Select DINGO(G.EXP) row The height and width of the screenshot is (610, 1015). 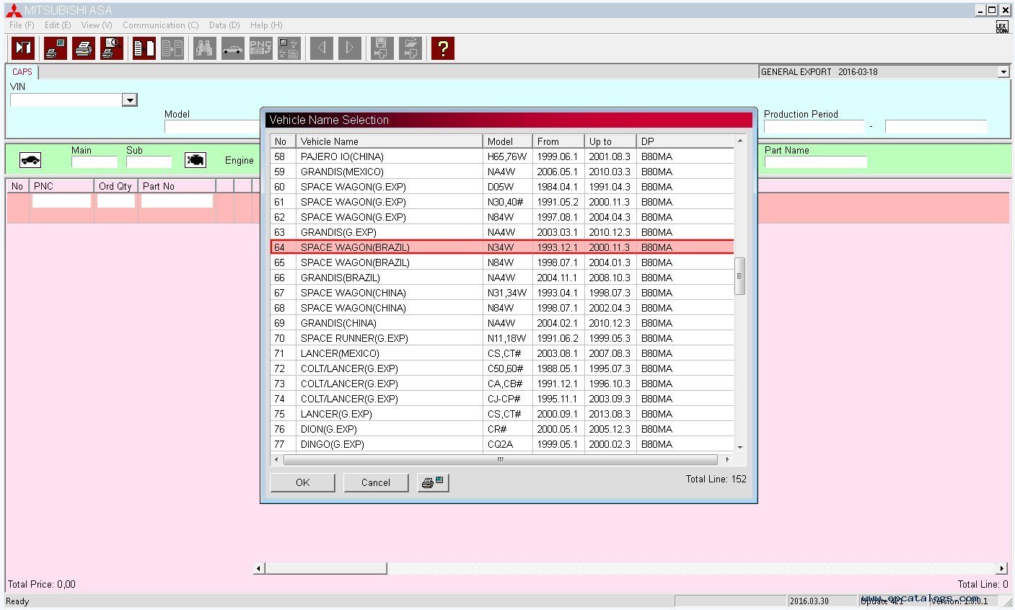click(x=502, y=444)
